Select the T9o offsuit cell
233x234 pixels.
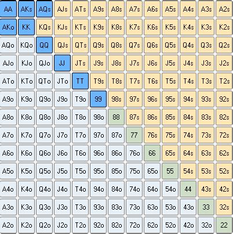80,99
